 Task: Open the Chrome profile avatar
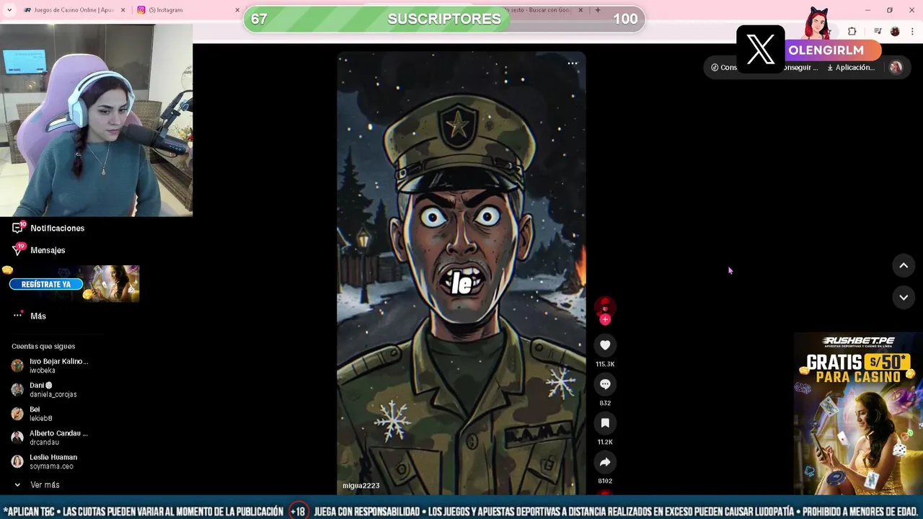click(x=895, y=31)
